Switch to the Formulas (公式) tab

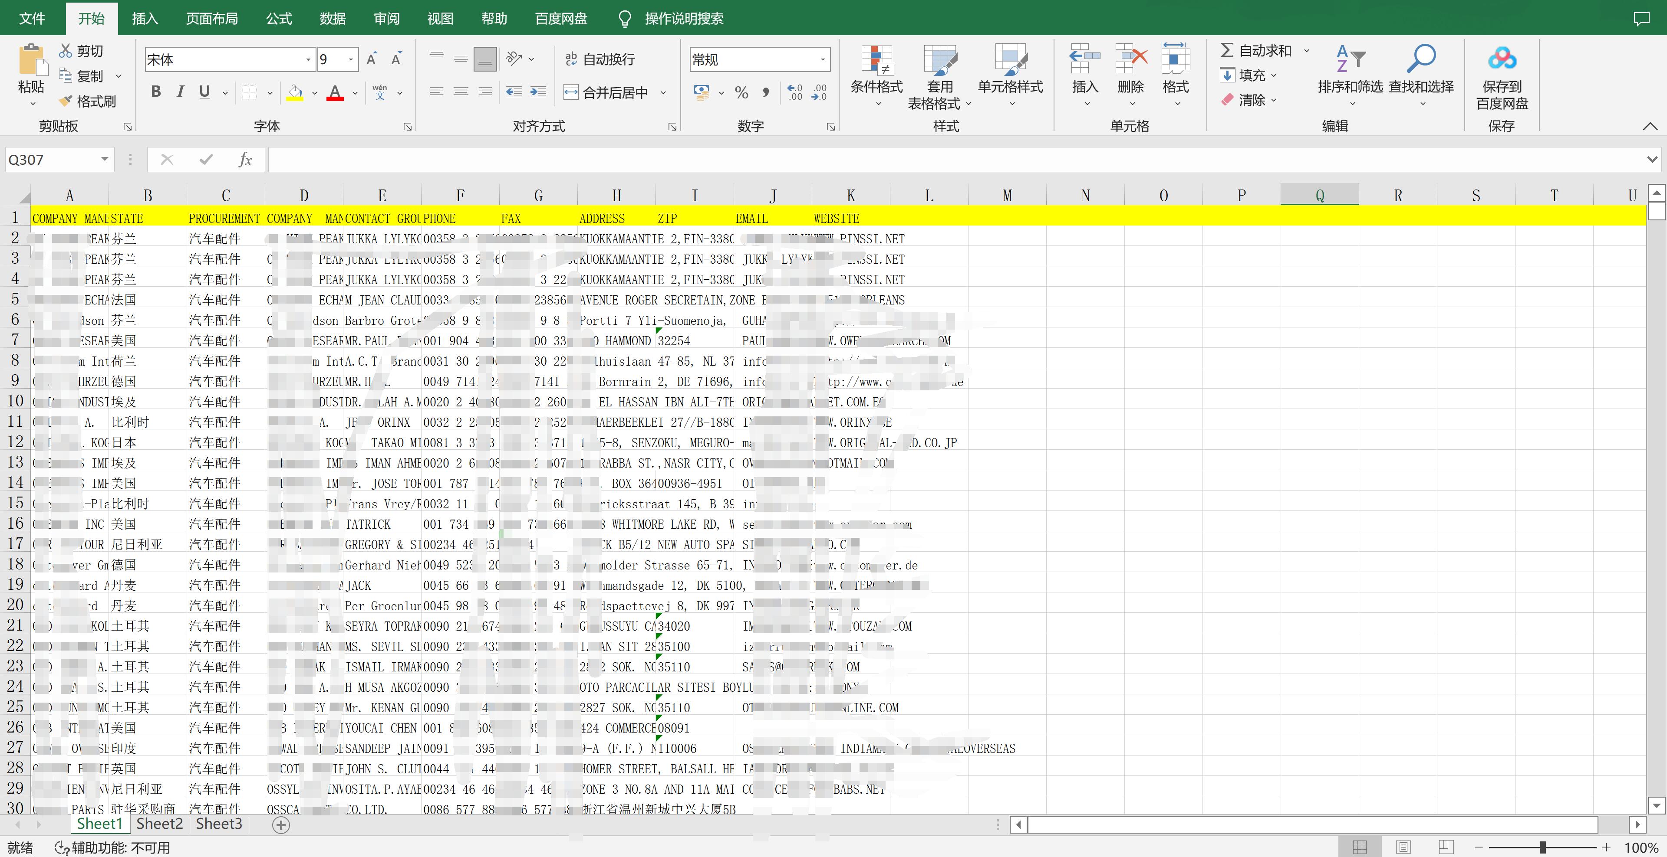tap(279, 19)
